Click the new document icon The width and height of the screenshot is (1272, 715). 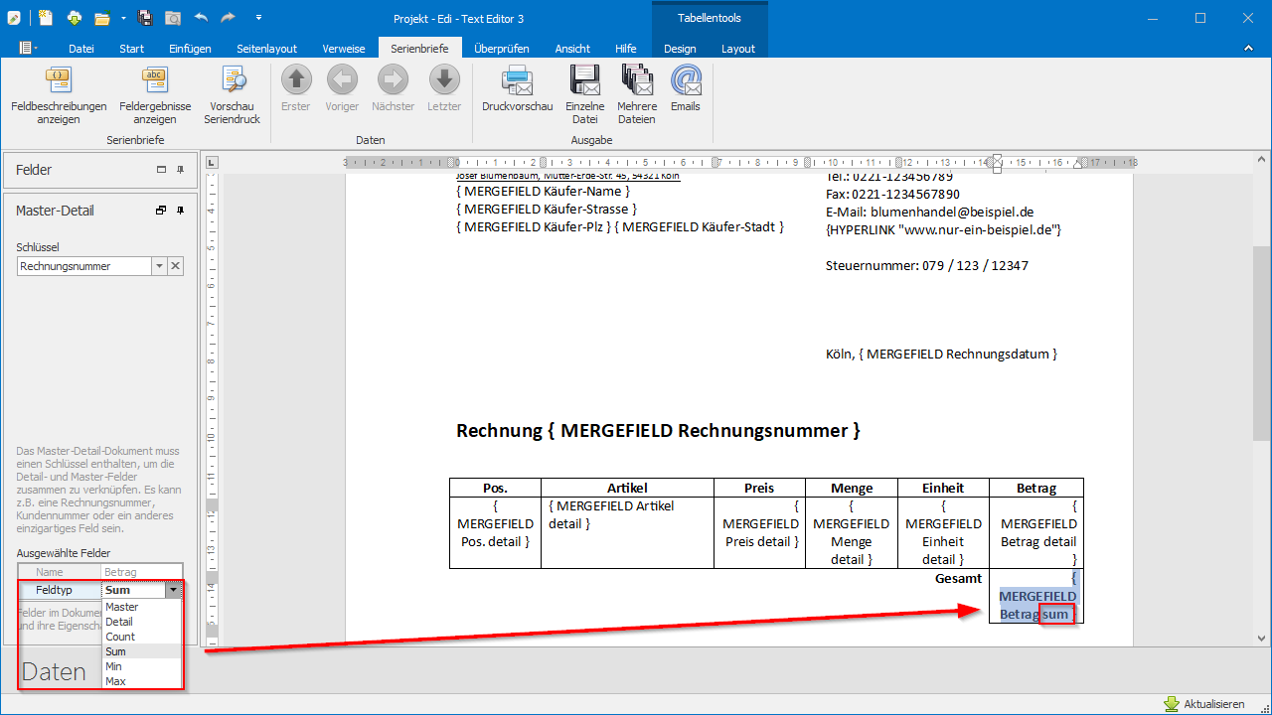coord(46,18)
